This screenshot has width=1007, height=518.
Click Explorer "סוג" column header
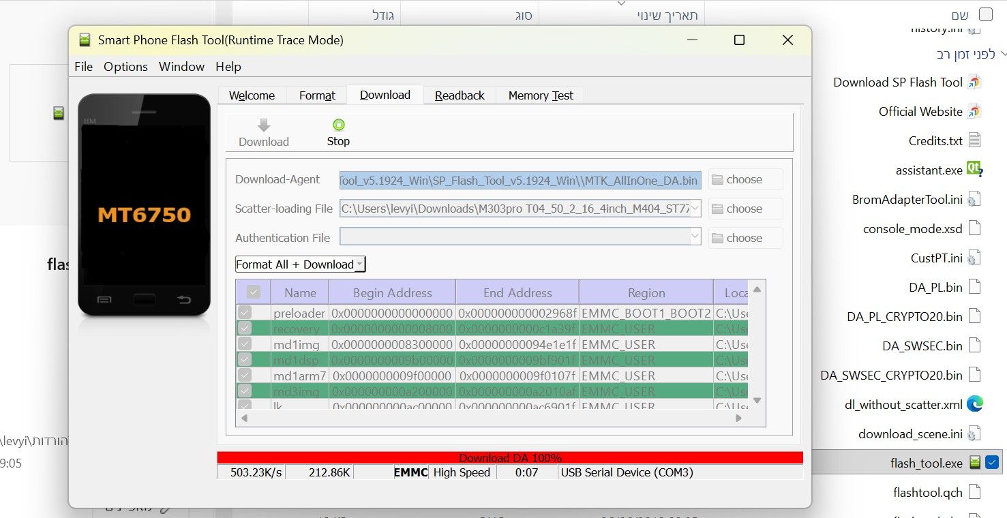[524, 15]
